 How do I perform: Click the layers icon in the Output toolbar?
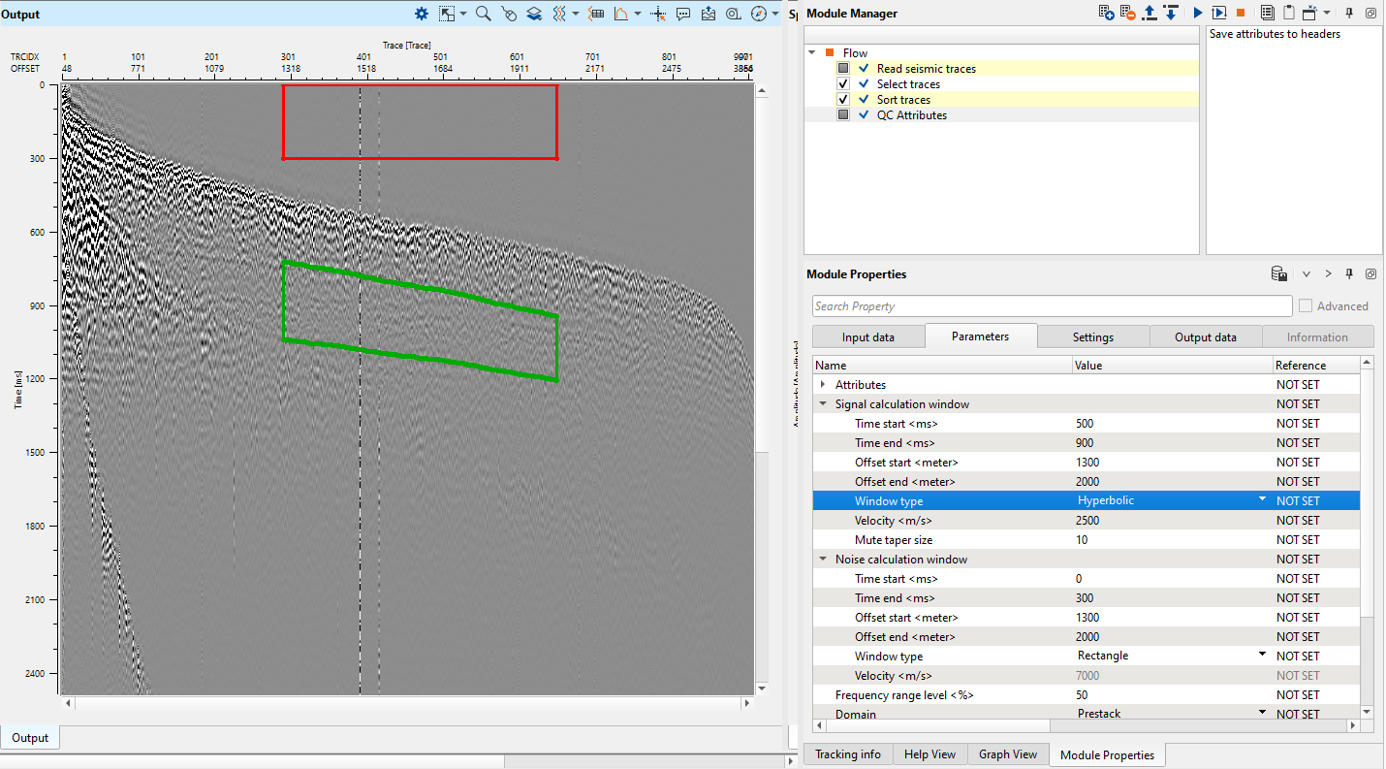[x=534, y=14]
